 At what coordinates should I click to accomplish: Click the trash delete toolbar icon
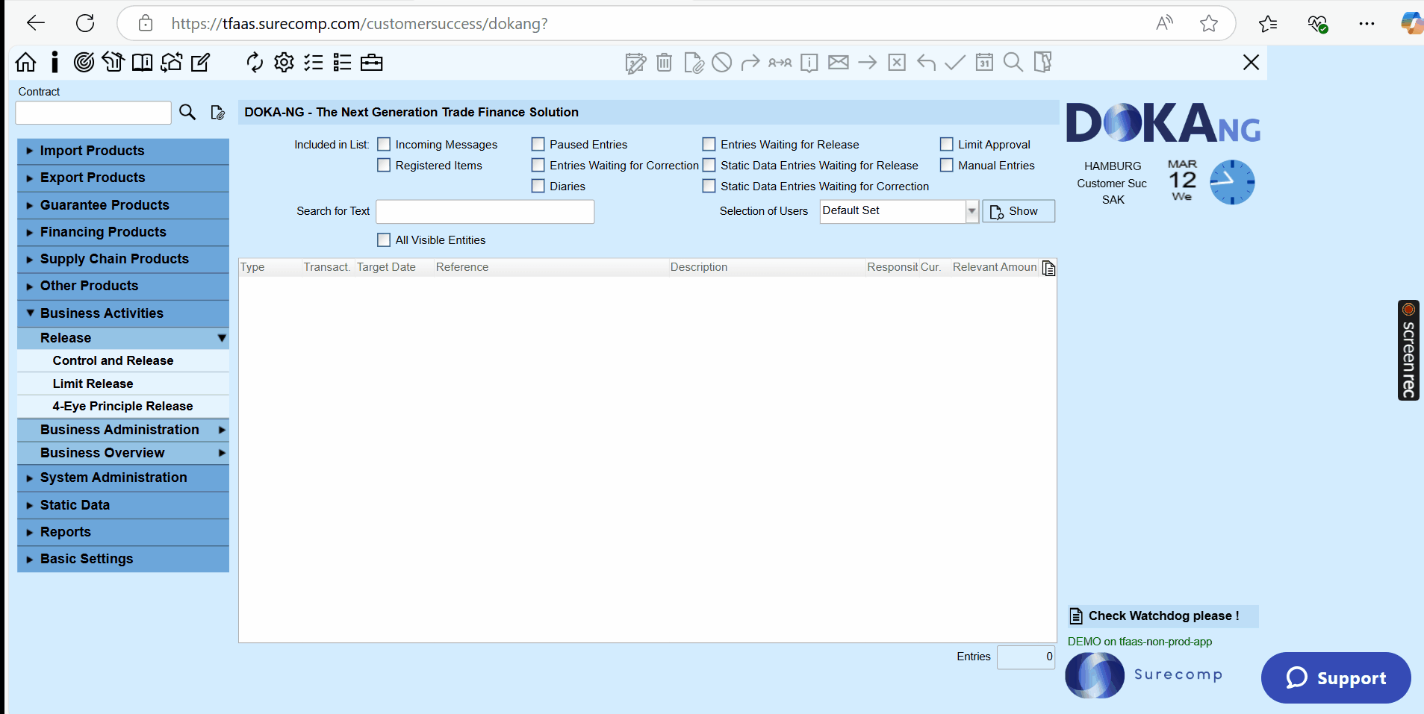click(x=664, y=62)
